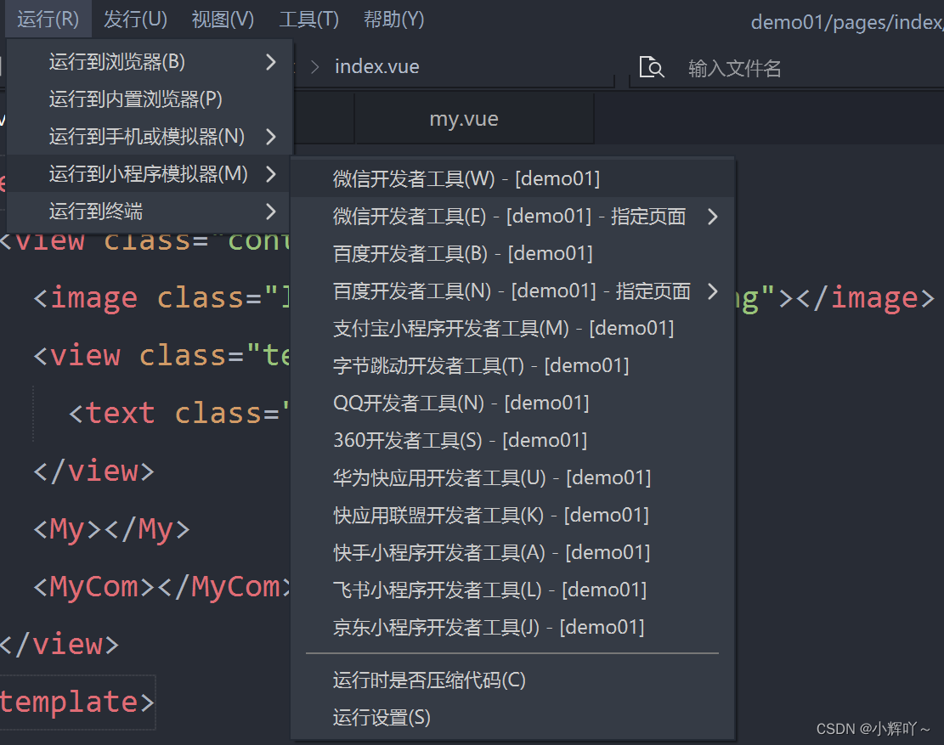Run in 快应用联盟开发者工具(K)
Image resolution: width=944 pixels, height=745 pixels.
(x=512, y=515)
